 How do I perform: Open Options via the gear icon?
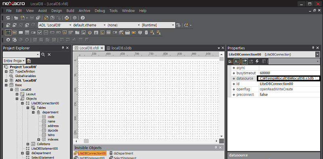click(75, 18)
